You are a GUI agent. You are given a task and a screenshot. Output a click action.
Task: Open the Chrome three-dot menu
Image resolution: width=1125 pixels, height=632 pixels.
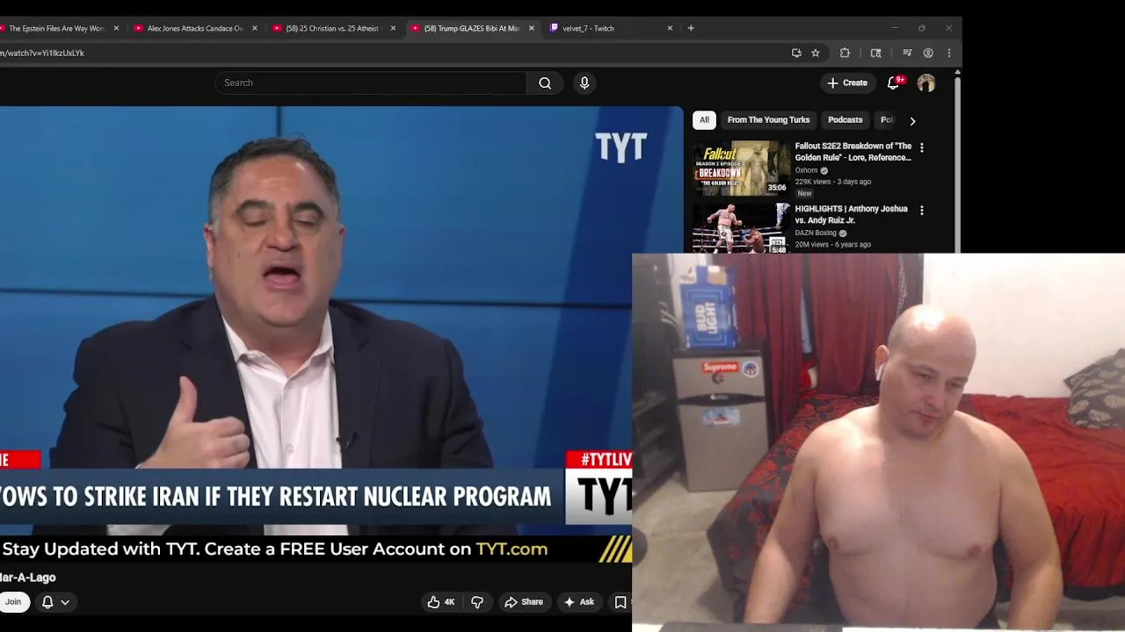[949, 53]
